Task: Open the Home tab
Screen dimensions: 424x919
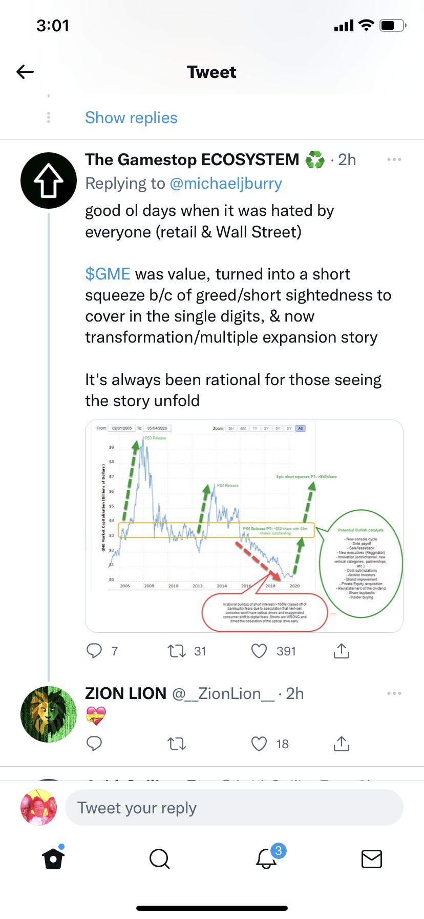Action: (x=54, y=858)
